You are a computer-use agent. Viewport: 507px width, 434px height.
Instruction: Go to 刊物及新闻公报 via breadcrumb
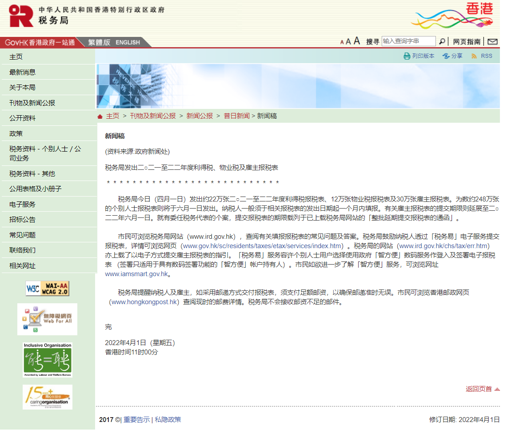[152, 116]
